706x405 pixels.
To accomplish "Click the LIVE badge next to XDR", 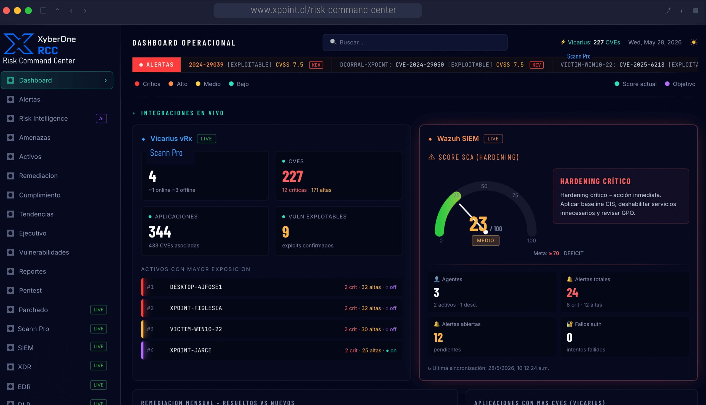I will 98,366.
